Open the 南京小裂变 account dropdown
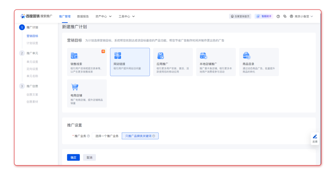Viewport: 335px width, 175px height. [x=301, y=16]
